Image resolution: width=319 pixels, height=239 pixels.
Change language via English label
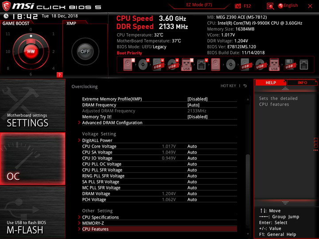pos(291,5)
